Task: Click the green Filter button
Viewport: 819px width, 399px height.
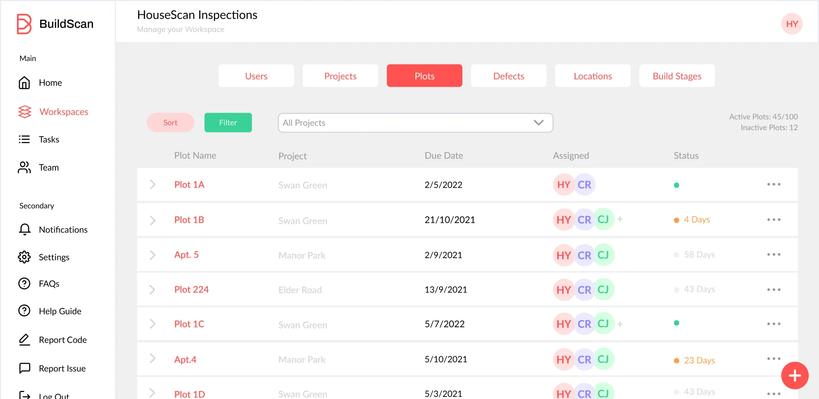Action: click(x=228, y=122)
